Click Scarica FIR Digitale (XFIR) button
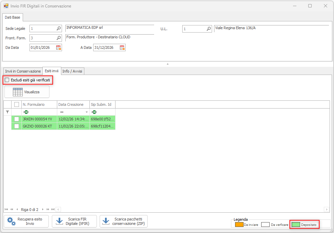The width and height of the screenshot is (334, 233). (74, 221)
